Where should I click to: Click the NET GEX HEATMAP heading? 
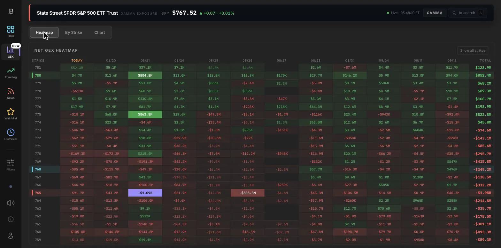(56, 50)
